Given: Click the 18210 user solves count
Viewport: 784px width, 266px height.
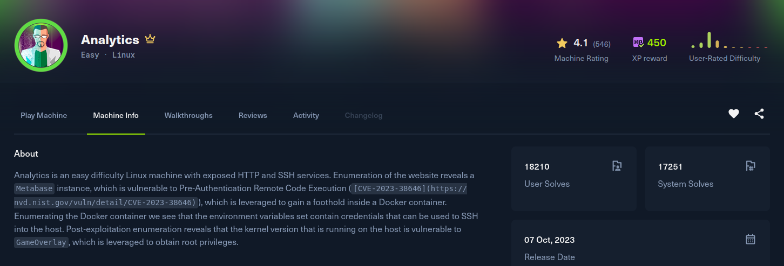Looking at the screenshot, I should click(x=537, y=166).
